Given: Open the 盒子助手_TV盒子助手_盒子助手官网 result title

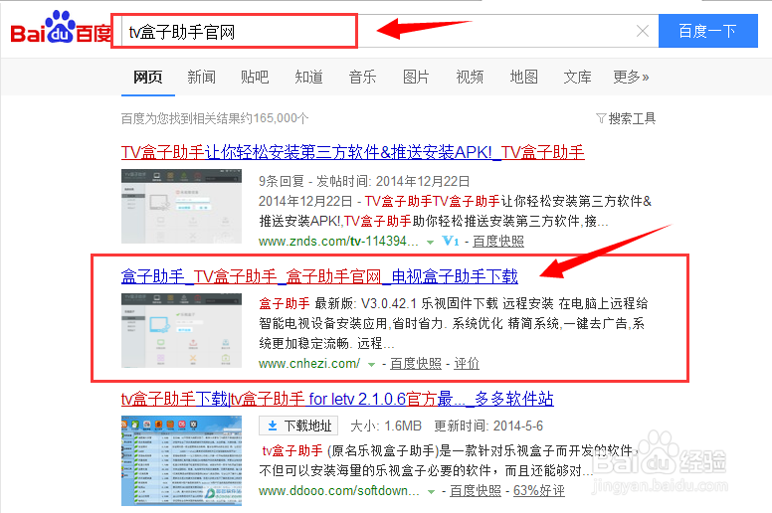Looking at the screenshot, I should [319, 276].
